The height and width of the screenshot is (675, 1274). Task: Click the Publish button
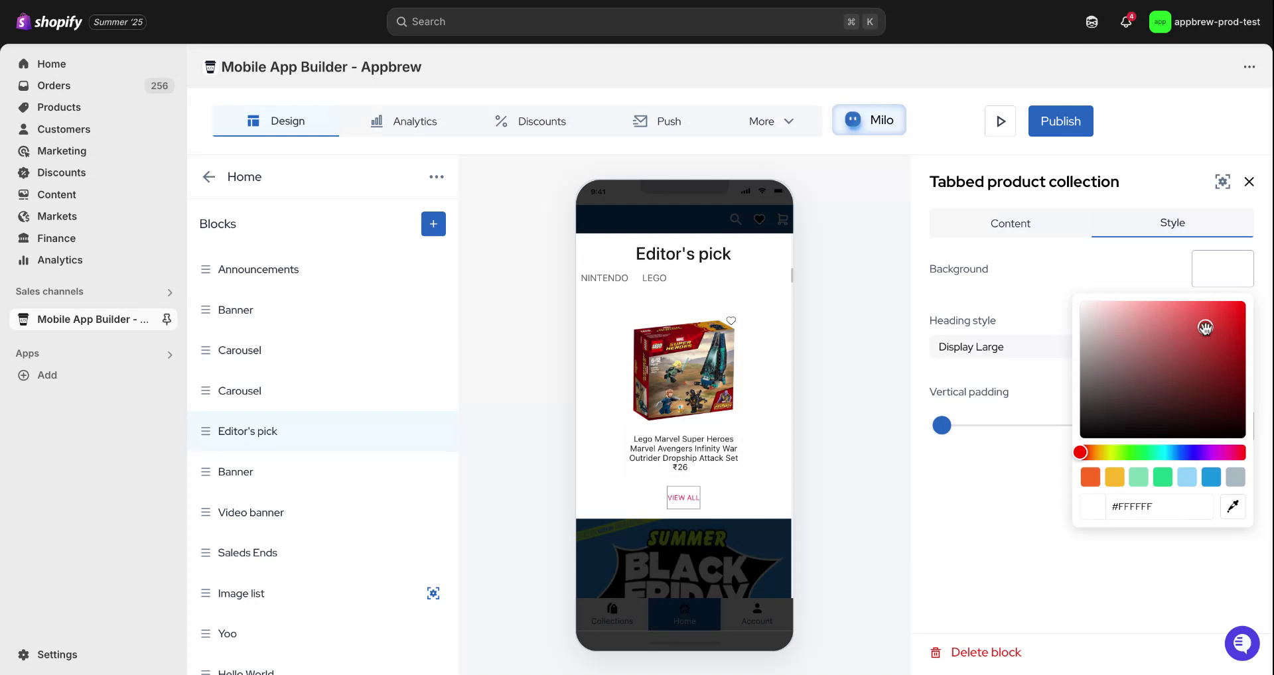pyautogui.click(x=1060, y=121)
